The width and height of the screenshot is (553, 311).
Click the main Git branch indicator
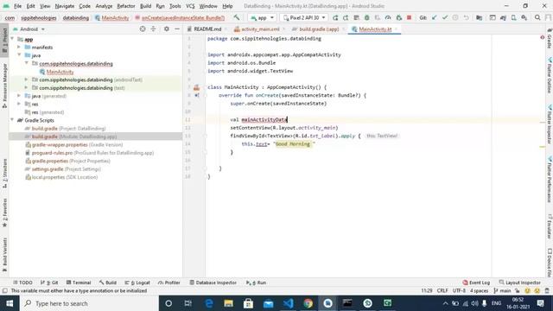(x=503, y=291)
